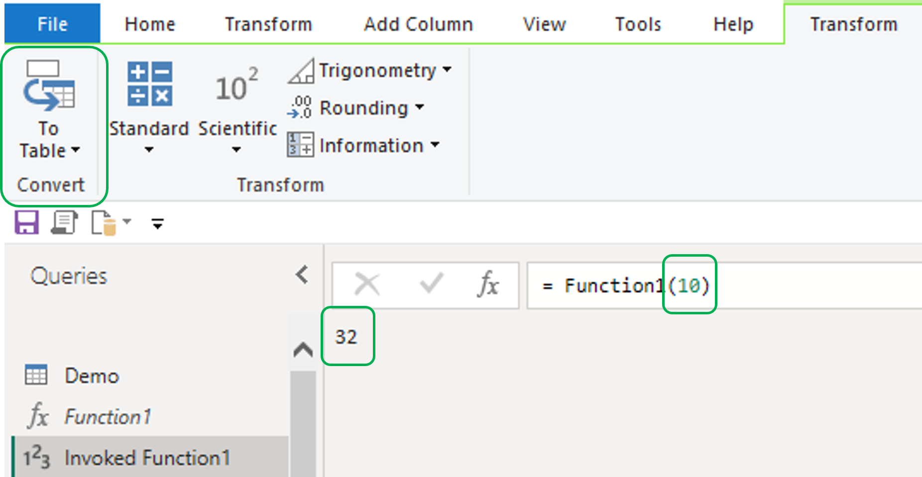The height and width of the screenshot is (477, 922).
Task: Cancel formula edit with the X button
Action: click(367, 285)
